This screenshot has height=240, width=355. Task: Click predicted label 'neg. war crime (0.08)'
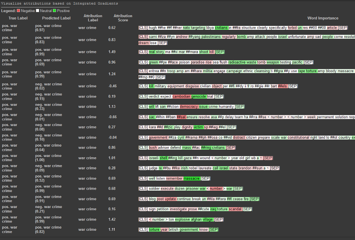coord(48,127)
